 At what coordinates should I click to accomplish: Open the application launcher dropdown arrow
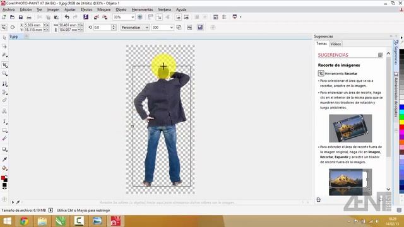click(241, 17)
